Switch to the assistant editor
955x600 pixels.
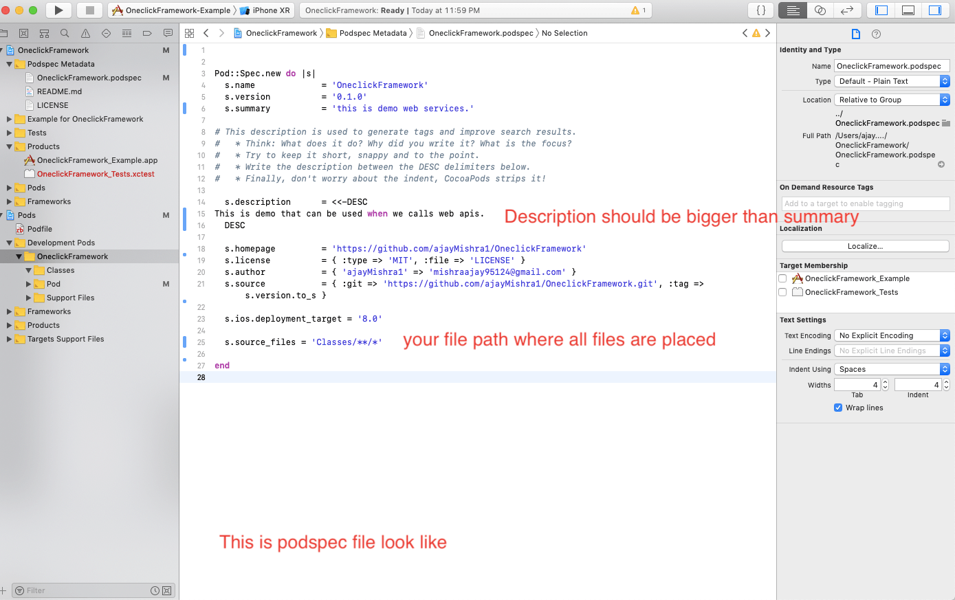[x=820, y=10]
